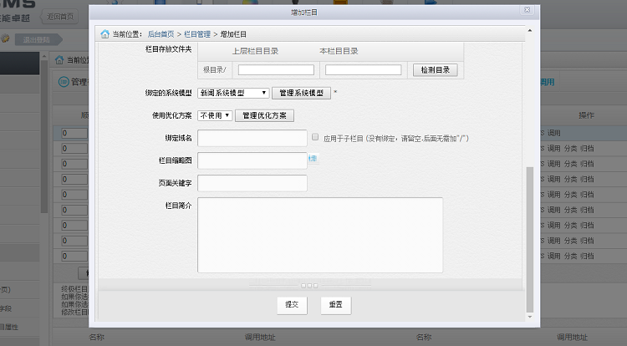This screenshot has height=346, width=627.
Task: Focus the 本栏目目录 input field
Action: tap(363, 70)
